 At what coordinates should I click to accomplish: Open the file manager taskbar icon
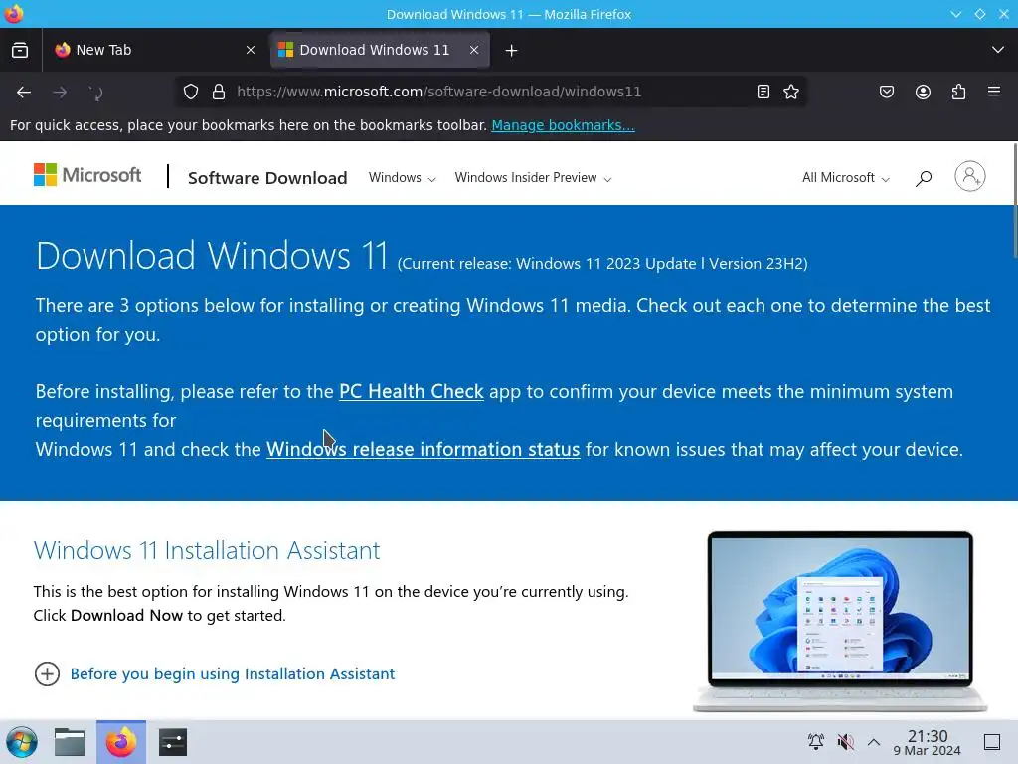click(x=70, y=742)
